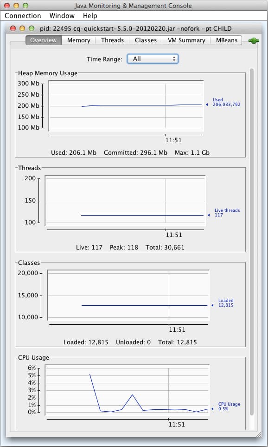Click the Classes chart area
This screenshot has height=447, width=268.
(x=128, y=296)
